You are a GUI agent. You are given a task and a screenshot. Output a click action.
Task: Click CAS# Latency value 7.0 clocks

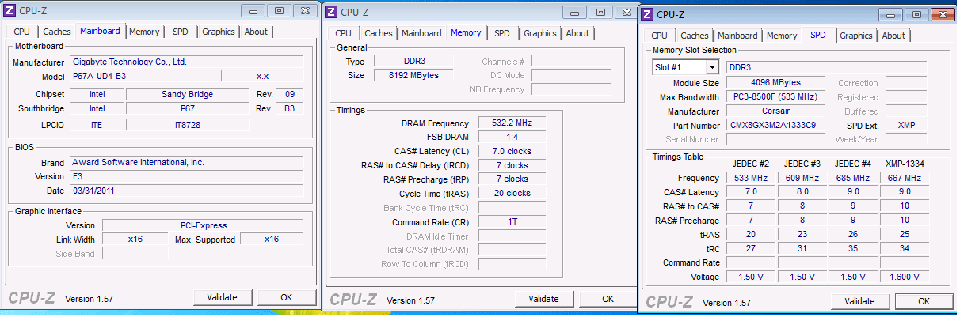pyautogui.click(x=512, y=151)
